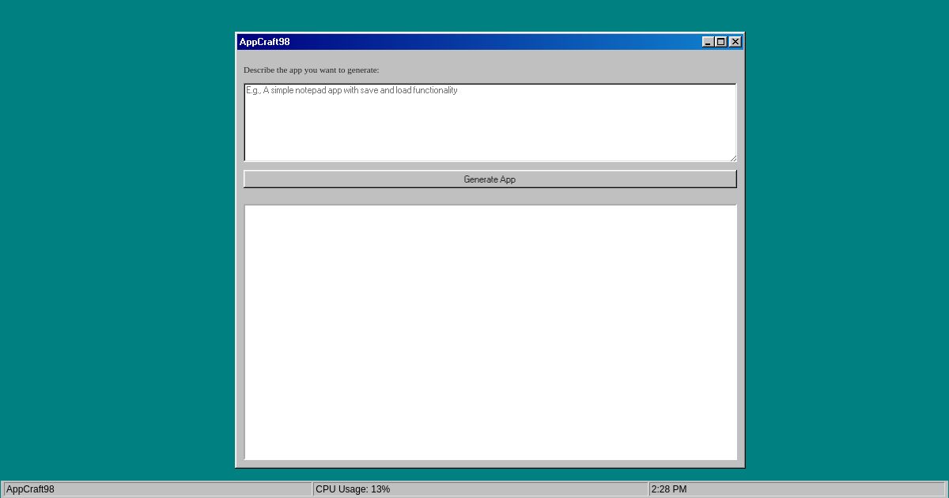Close the AppCraft98 window
This screenshot has width=949, height=498.
click(735, 41)
